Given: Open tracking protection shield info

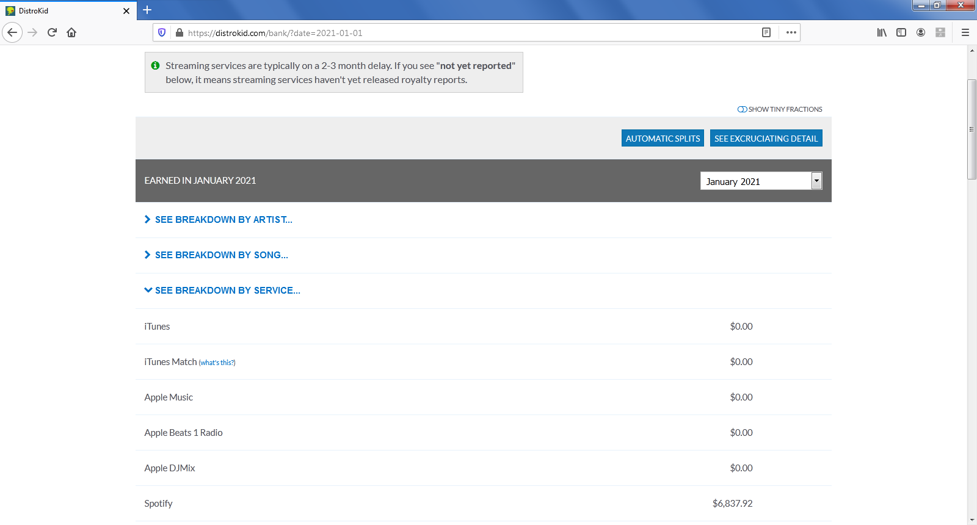Looking at the screenshot, I should click(x=162, y=32).
